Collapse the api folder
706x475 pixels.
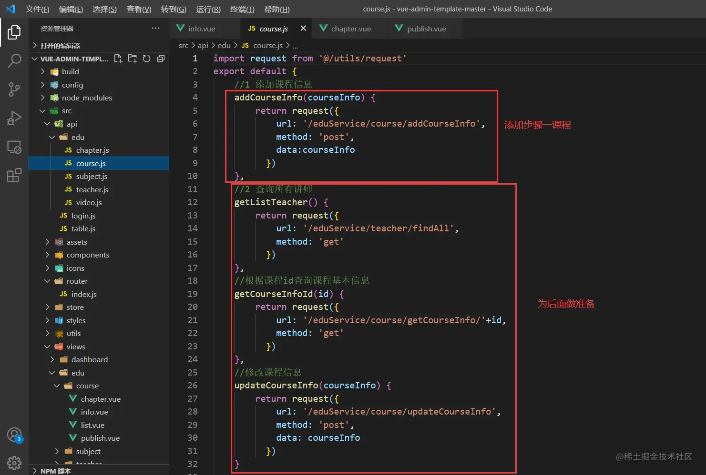99,124
